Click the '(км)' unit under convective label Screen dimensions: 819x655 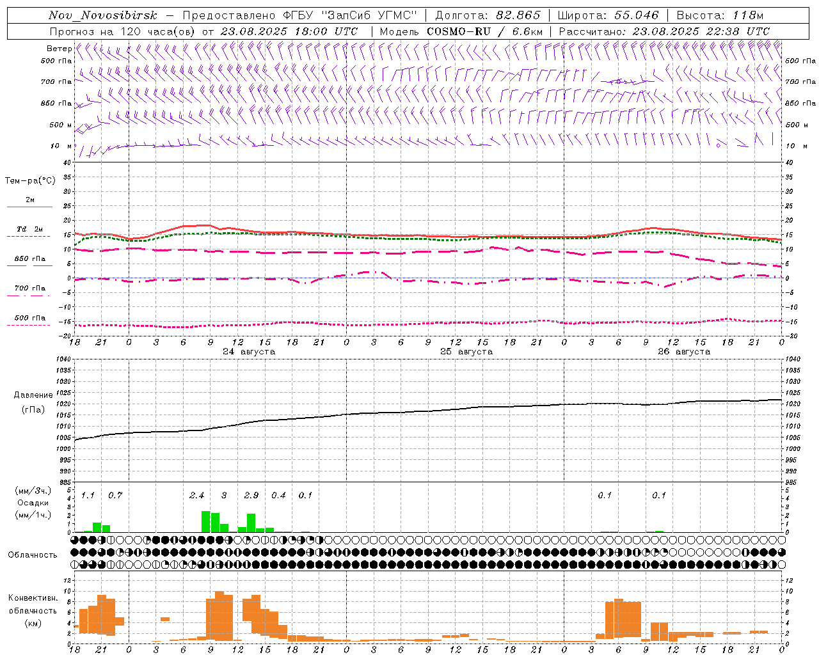coord(33,623)
